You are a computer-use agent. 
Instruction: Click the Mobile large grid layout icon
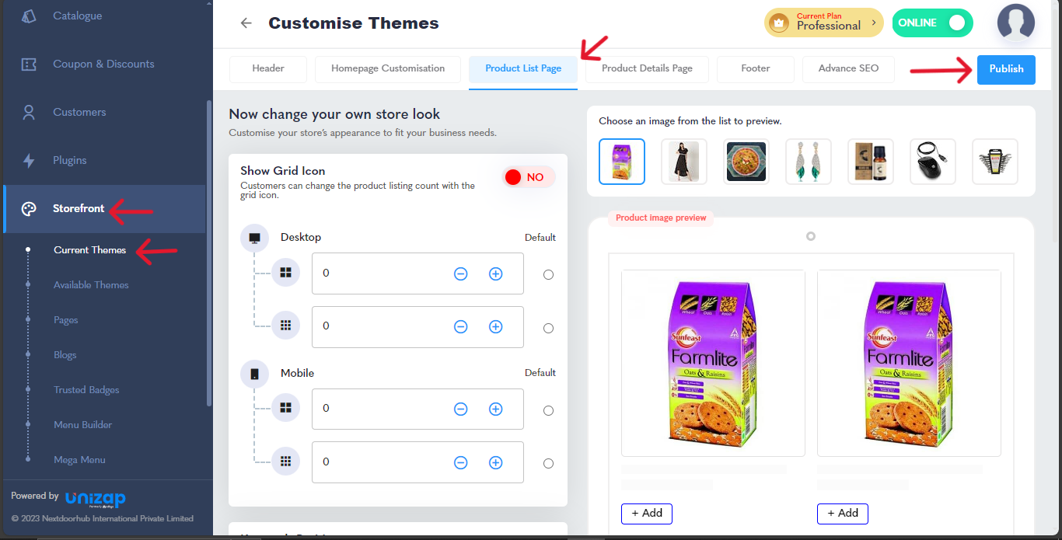coord(285,408)
